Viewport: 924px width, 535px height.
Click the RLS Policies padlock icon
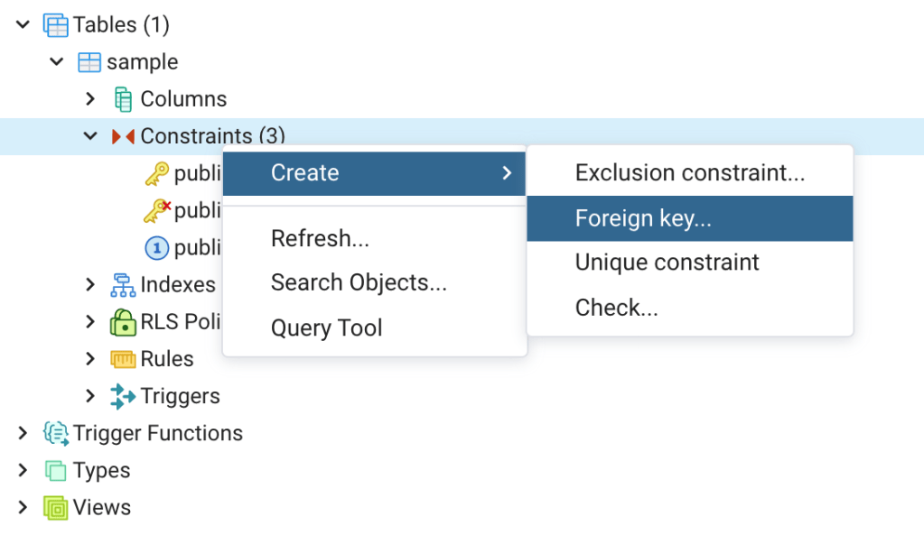(123, 322)
